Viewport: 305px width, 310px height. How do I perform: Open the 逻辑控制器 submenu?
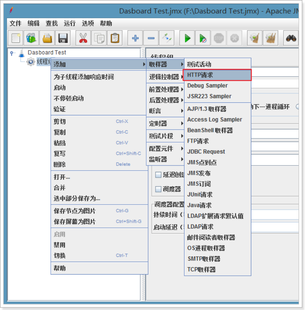[x=164, y=76]
